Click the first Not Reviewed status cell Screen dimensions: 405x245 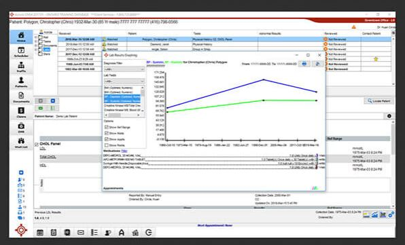[x=342, y=39]
